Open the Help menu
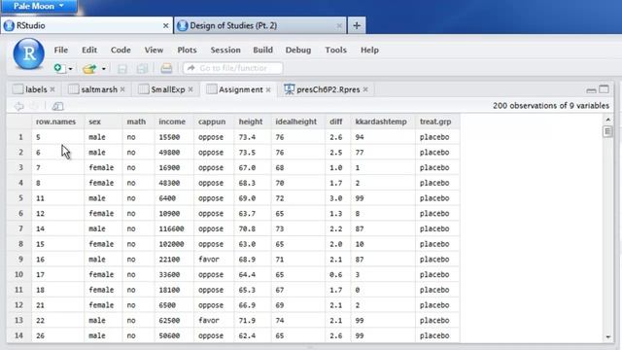The width and height of the screenshot is (622, 350). coord(369,50)
